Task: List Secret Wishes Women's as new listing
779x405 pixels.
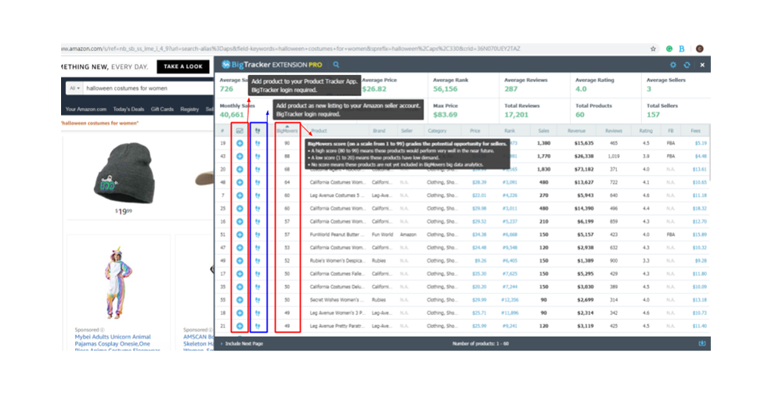Action: [x=258, y=300]
